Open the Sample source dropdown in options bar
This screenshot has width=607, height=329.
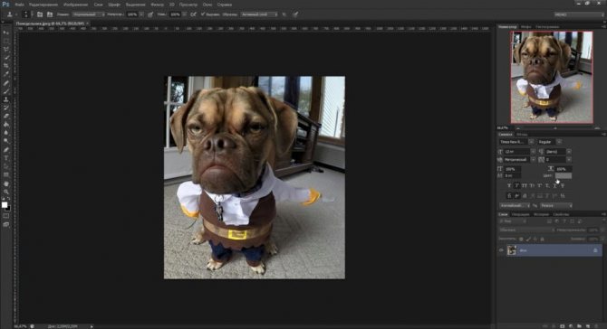tap(259, 14)
